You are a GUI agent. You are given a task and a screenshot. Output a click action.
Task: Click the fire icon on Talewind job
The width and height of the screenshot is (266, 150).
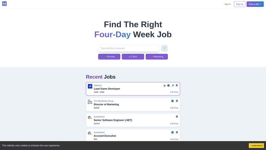pos(165,85)
